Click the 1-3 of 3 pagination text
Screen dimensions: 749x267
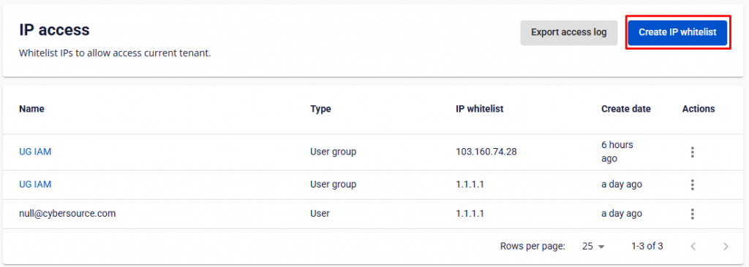(647, 247)
